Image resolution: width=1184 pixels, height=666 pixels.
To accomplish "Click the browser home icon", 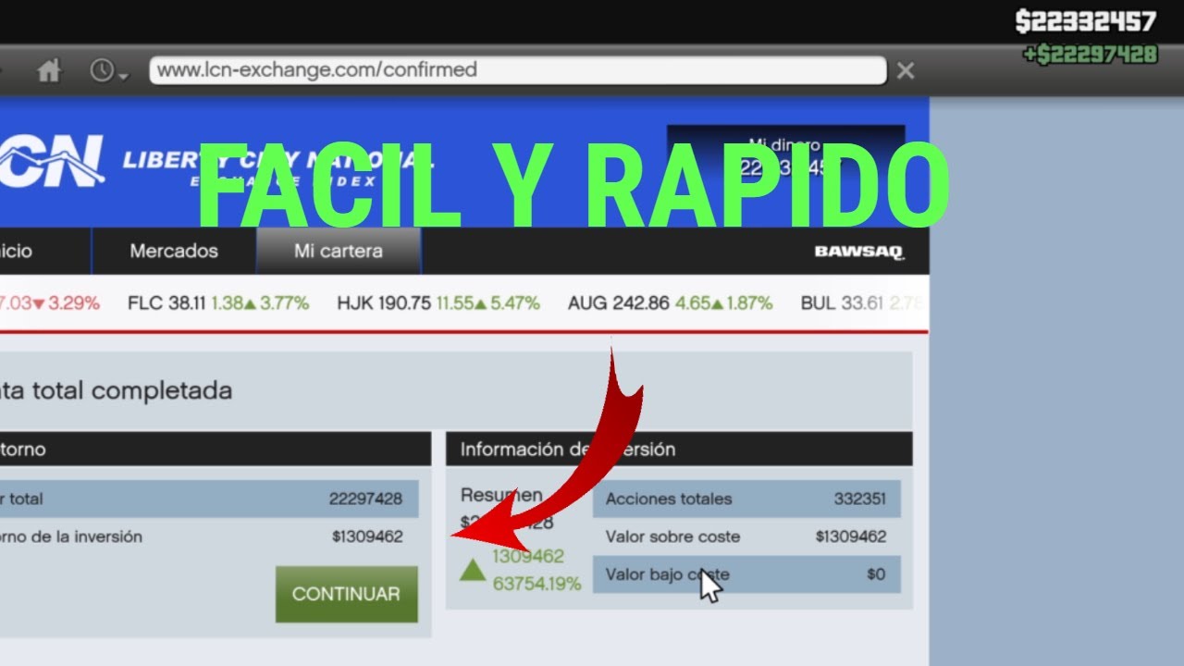I will [x=49, y=70].
